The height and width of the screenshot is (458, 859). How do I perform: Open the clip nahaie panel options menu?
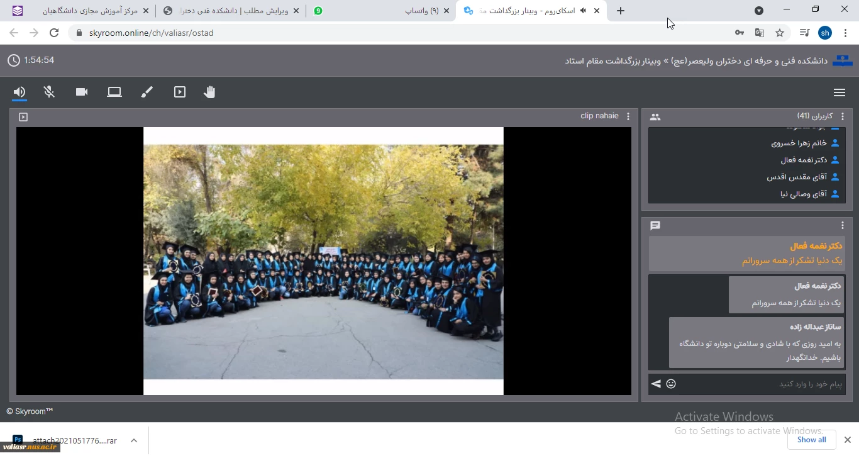pyautogui.click(x=628, y=116)
